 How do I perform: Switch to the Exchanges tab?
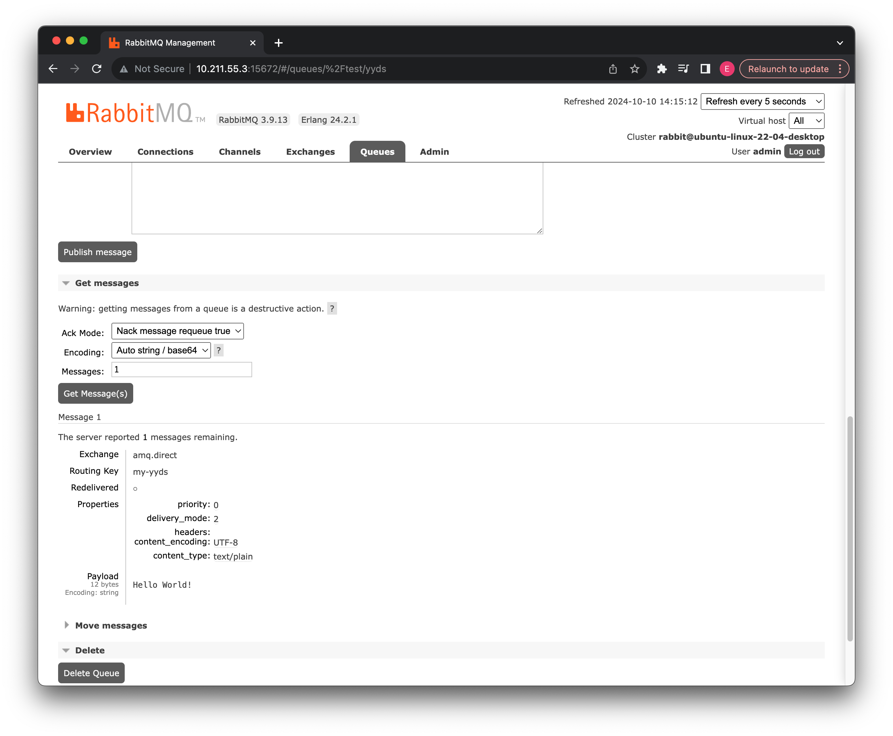click(x=310, y=152)
